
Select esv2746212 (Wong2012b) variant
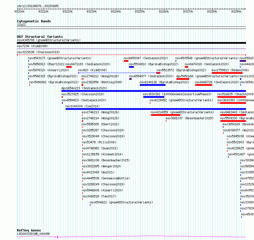(100, 76)
